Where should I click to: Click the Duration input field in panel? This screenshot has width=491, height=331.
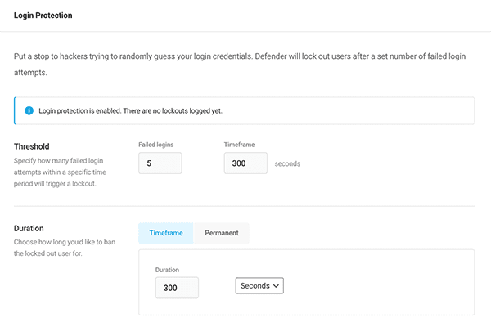[176, 287]
